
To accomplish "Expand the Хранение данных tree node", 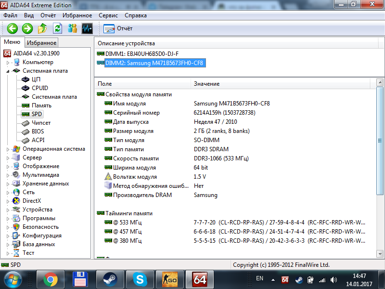I will [x=8, y=184].
